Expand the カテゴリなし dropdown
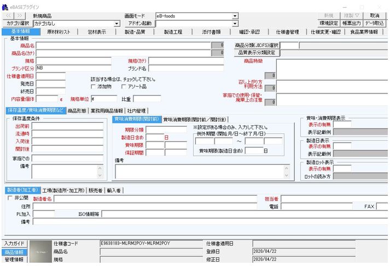Image resolution: width=390 pixels, height=266 pixels. tap(117, 23)
